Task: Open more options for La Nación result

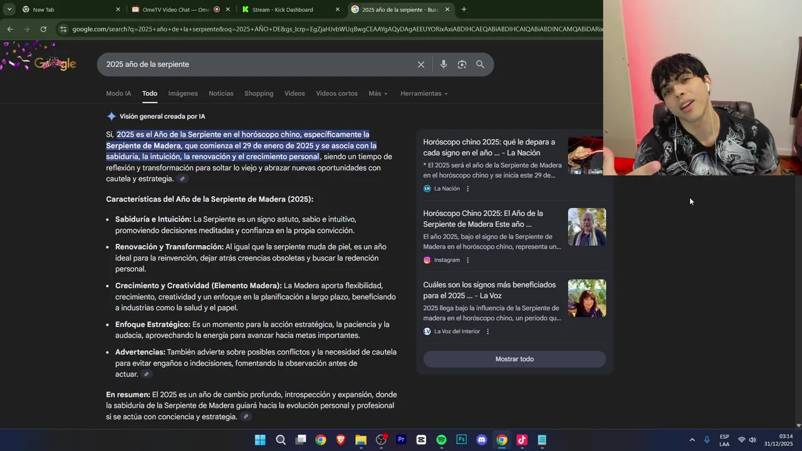Action: click(x=467, y=189)
